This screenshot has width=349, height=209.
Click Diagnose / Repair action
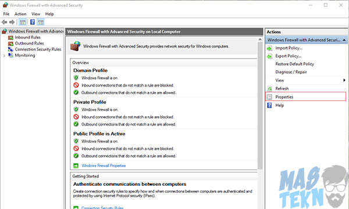click(x=291, y=72)
